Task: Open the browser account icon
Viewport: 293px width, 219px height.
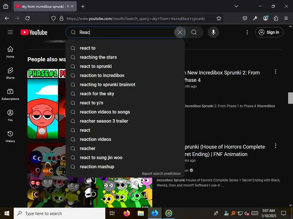Action: 266,18
